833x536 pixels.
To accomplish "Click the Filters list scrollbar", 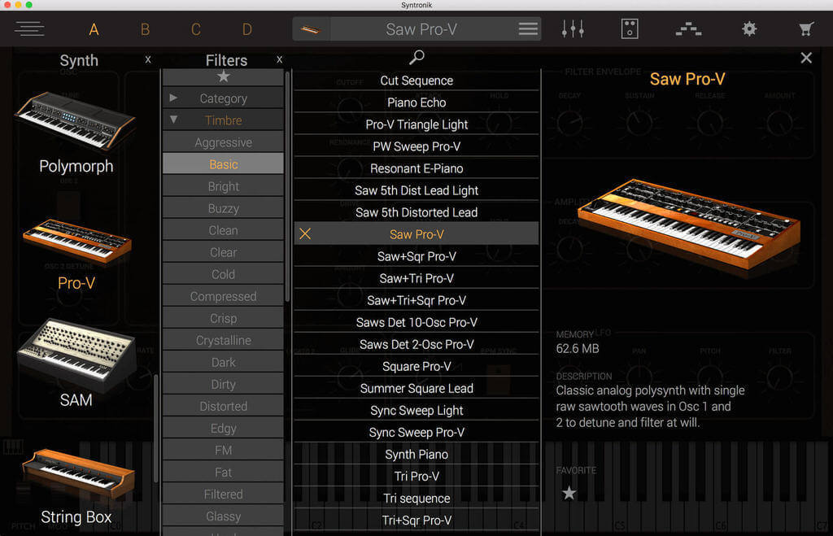I will (287, 187).
